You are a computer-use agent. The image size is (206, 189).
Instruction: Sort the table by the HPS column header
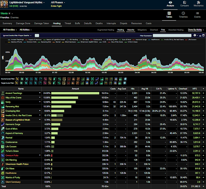point(195,89)
